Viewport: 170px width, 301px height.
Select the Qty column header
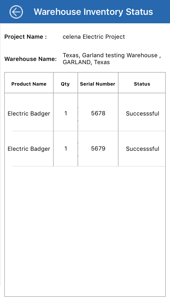(x=65, y=84)
